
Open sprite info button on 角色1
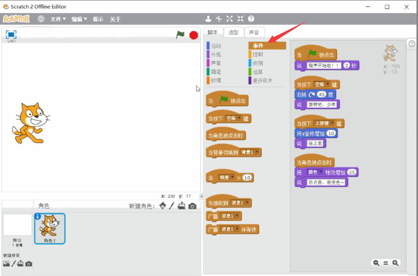point(38,216)
